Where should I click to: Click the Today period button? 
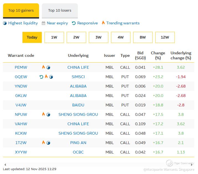tap(32, 37)
